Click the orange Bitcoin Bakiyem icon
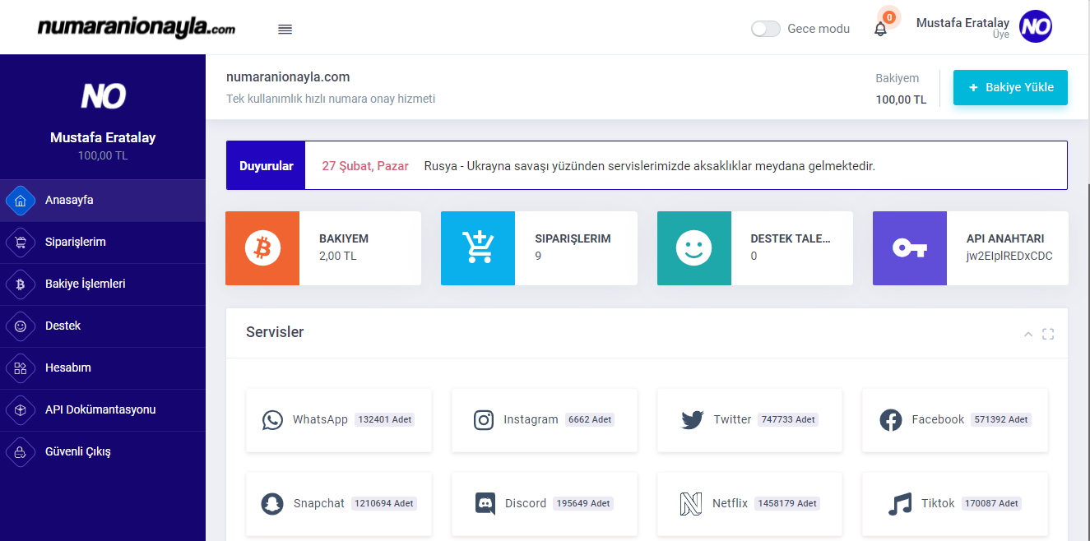Screen dimensions: 1090x541 click(x=262, y=248)
